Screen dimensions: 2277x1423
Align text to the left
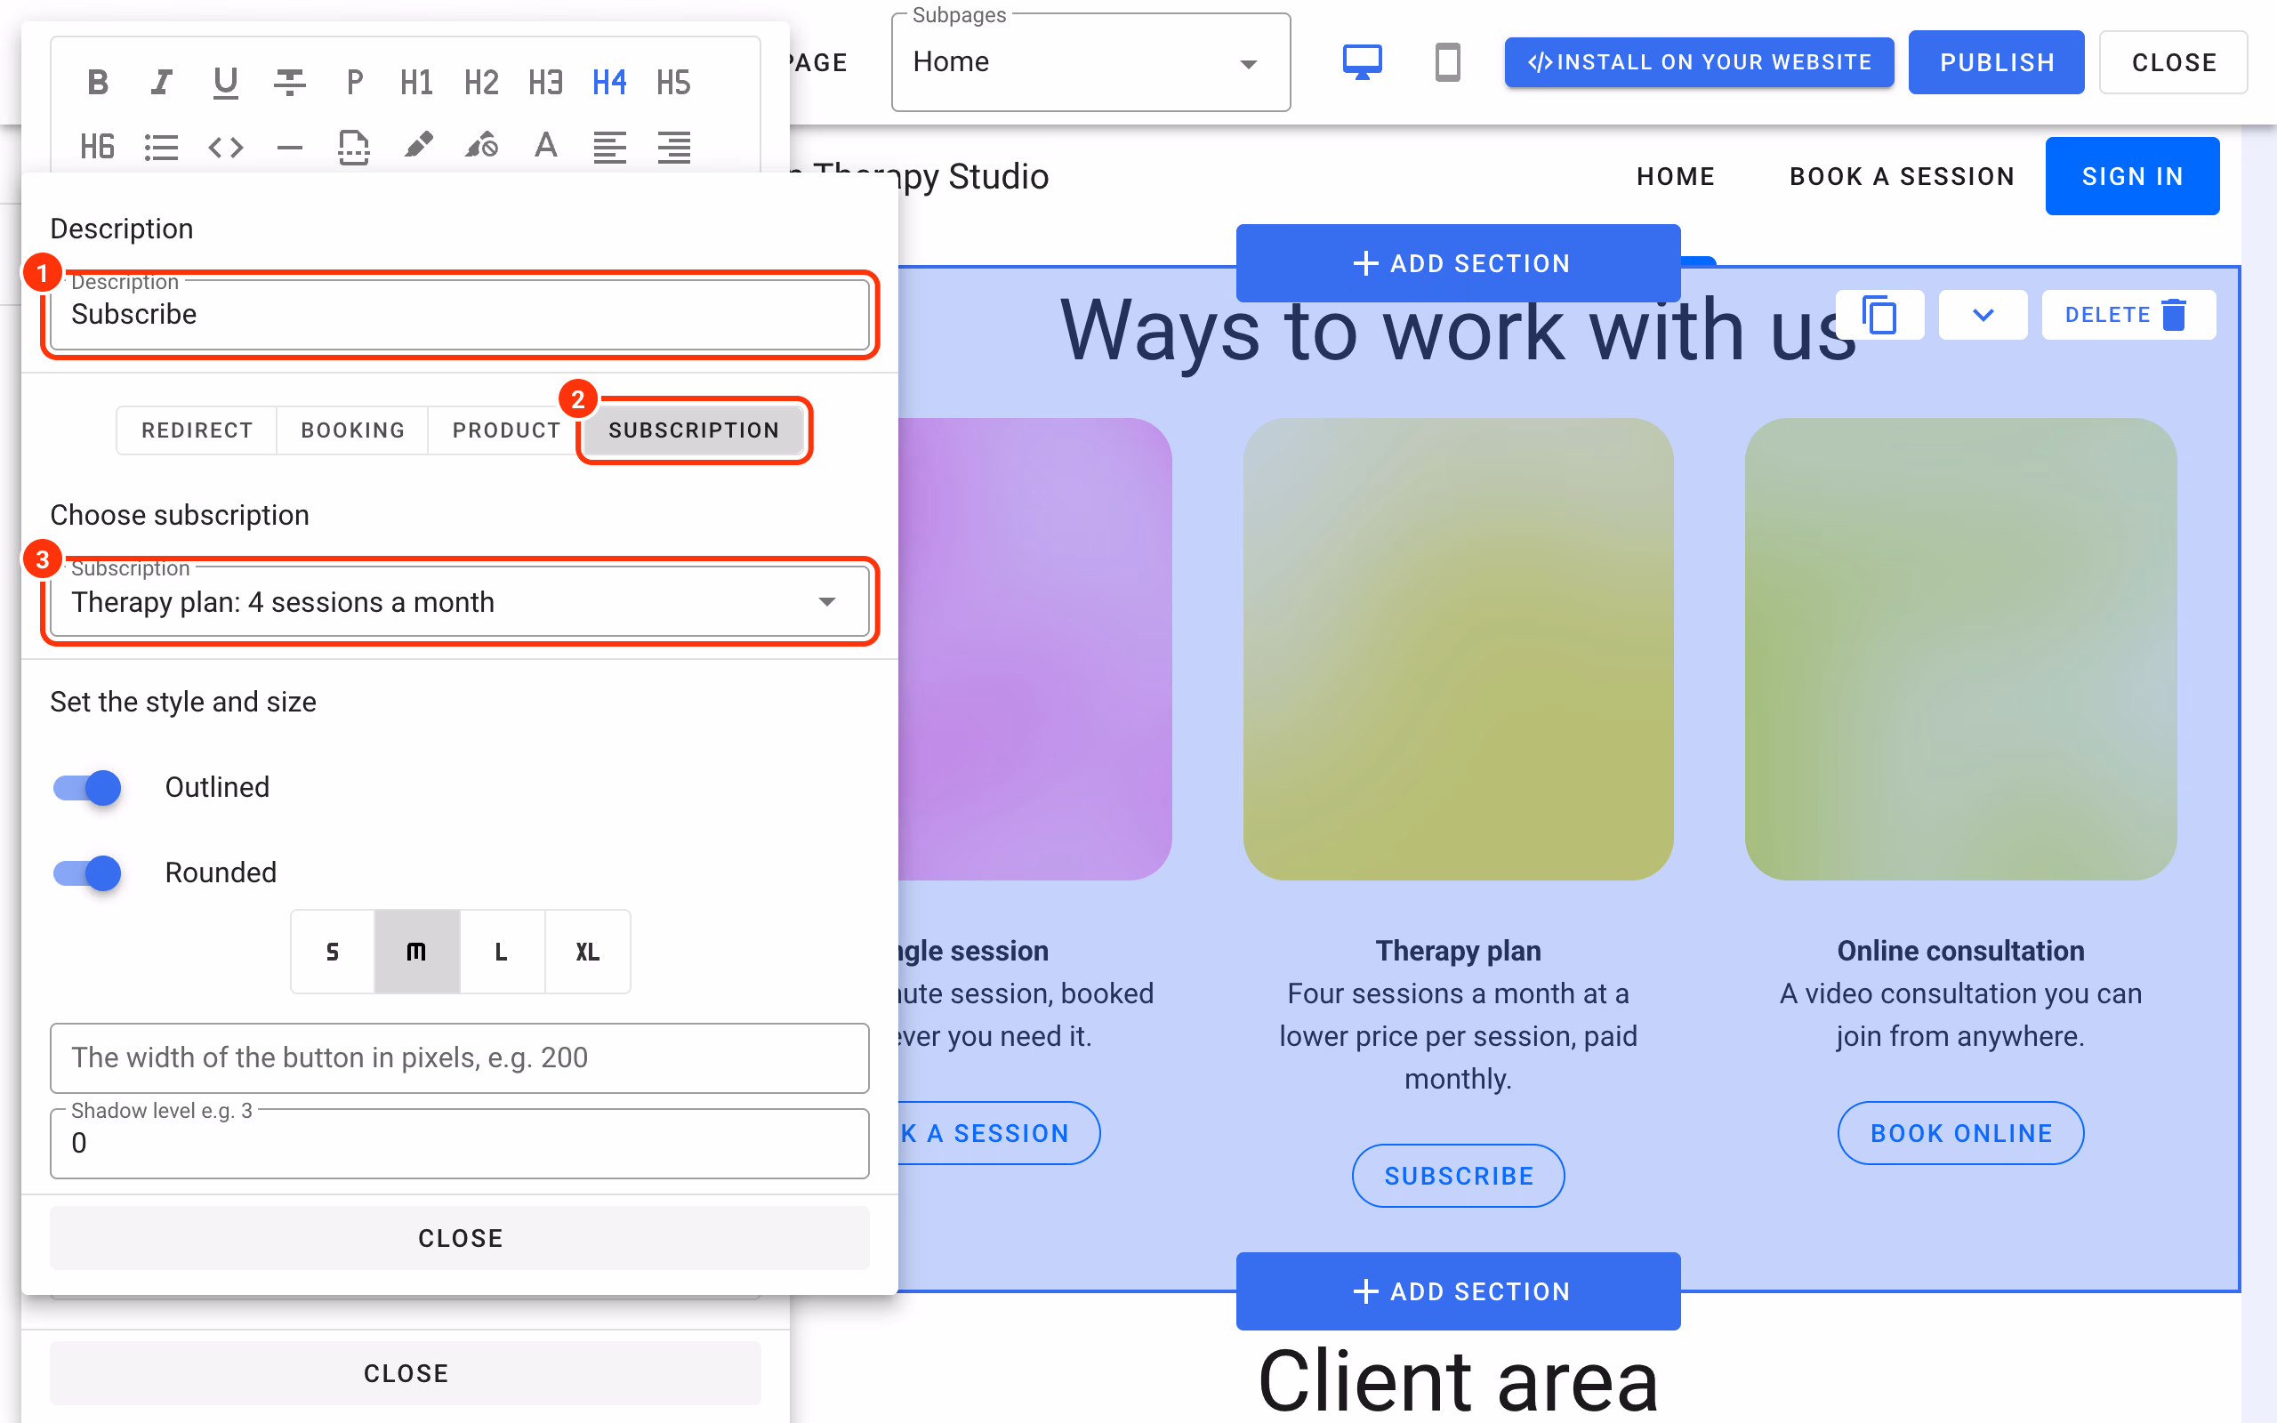coord(609,147)
